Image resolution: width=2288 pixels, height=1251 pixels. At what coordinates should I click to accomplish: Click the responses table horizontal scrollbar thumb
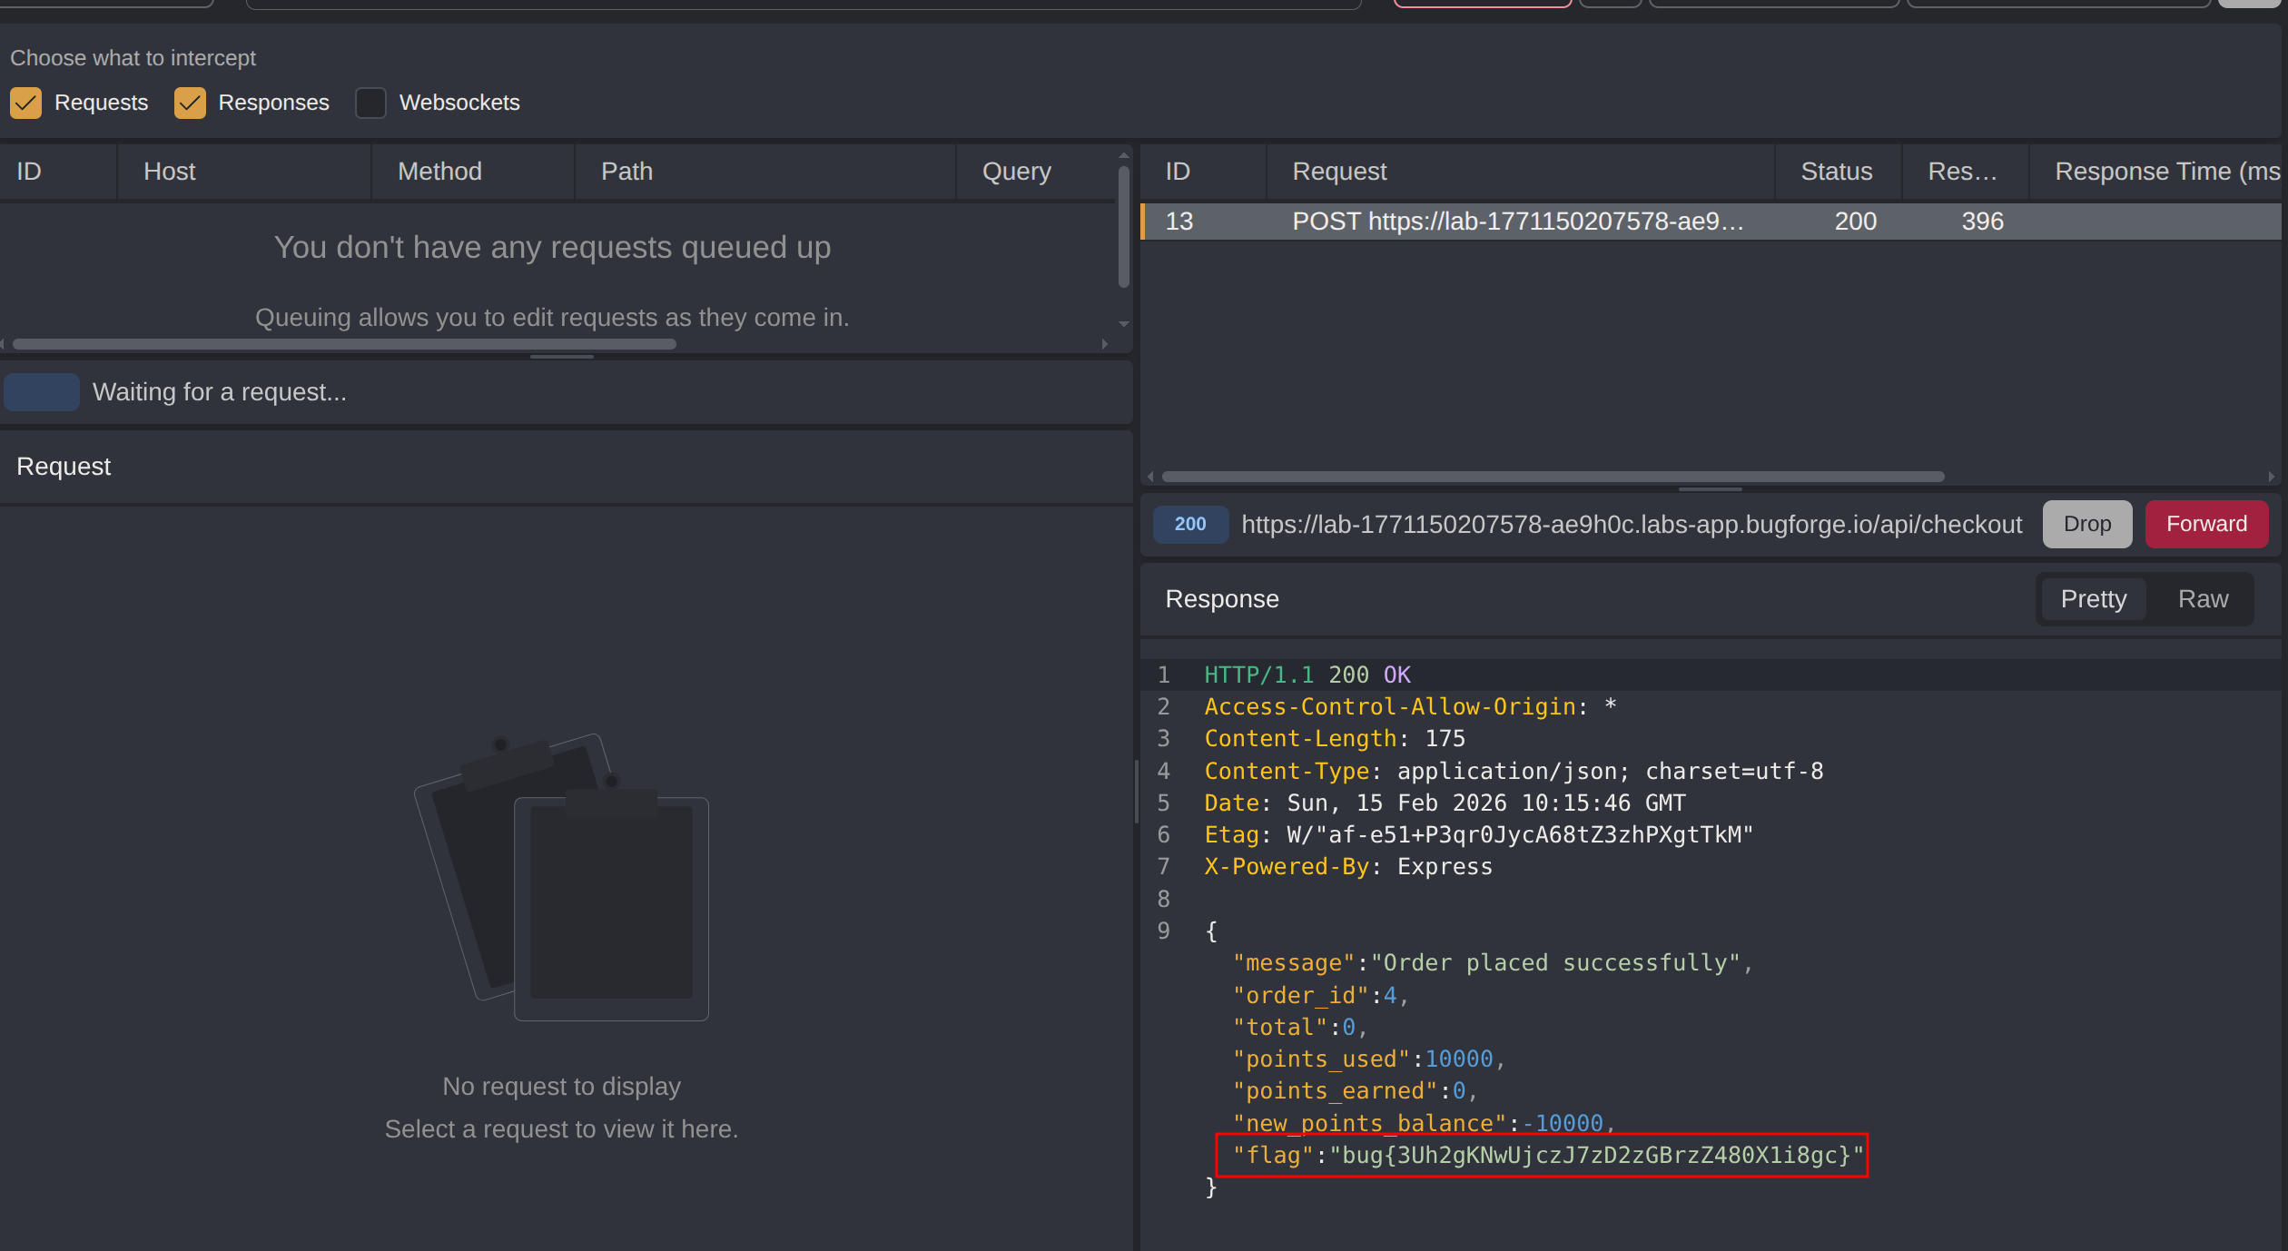(1553, 477)
